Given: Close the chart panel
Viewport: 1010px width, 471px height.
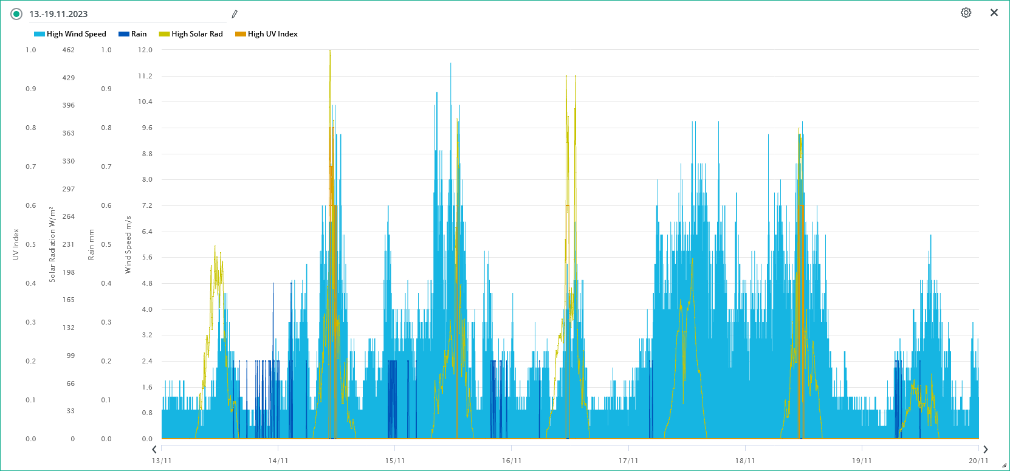Looking at the screenshot, I should tap(994, 13).
